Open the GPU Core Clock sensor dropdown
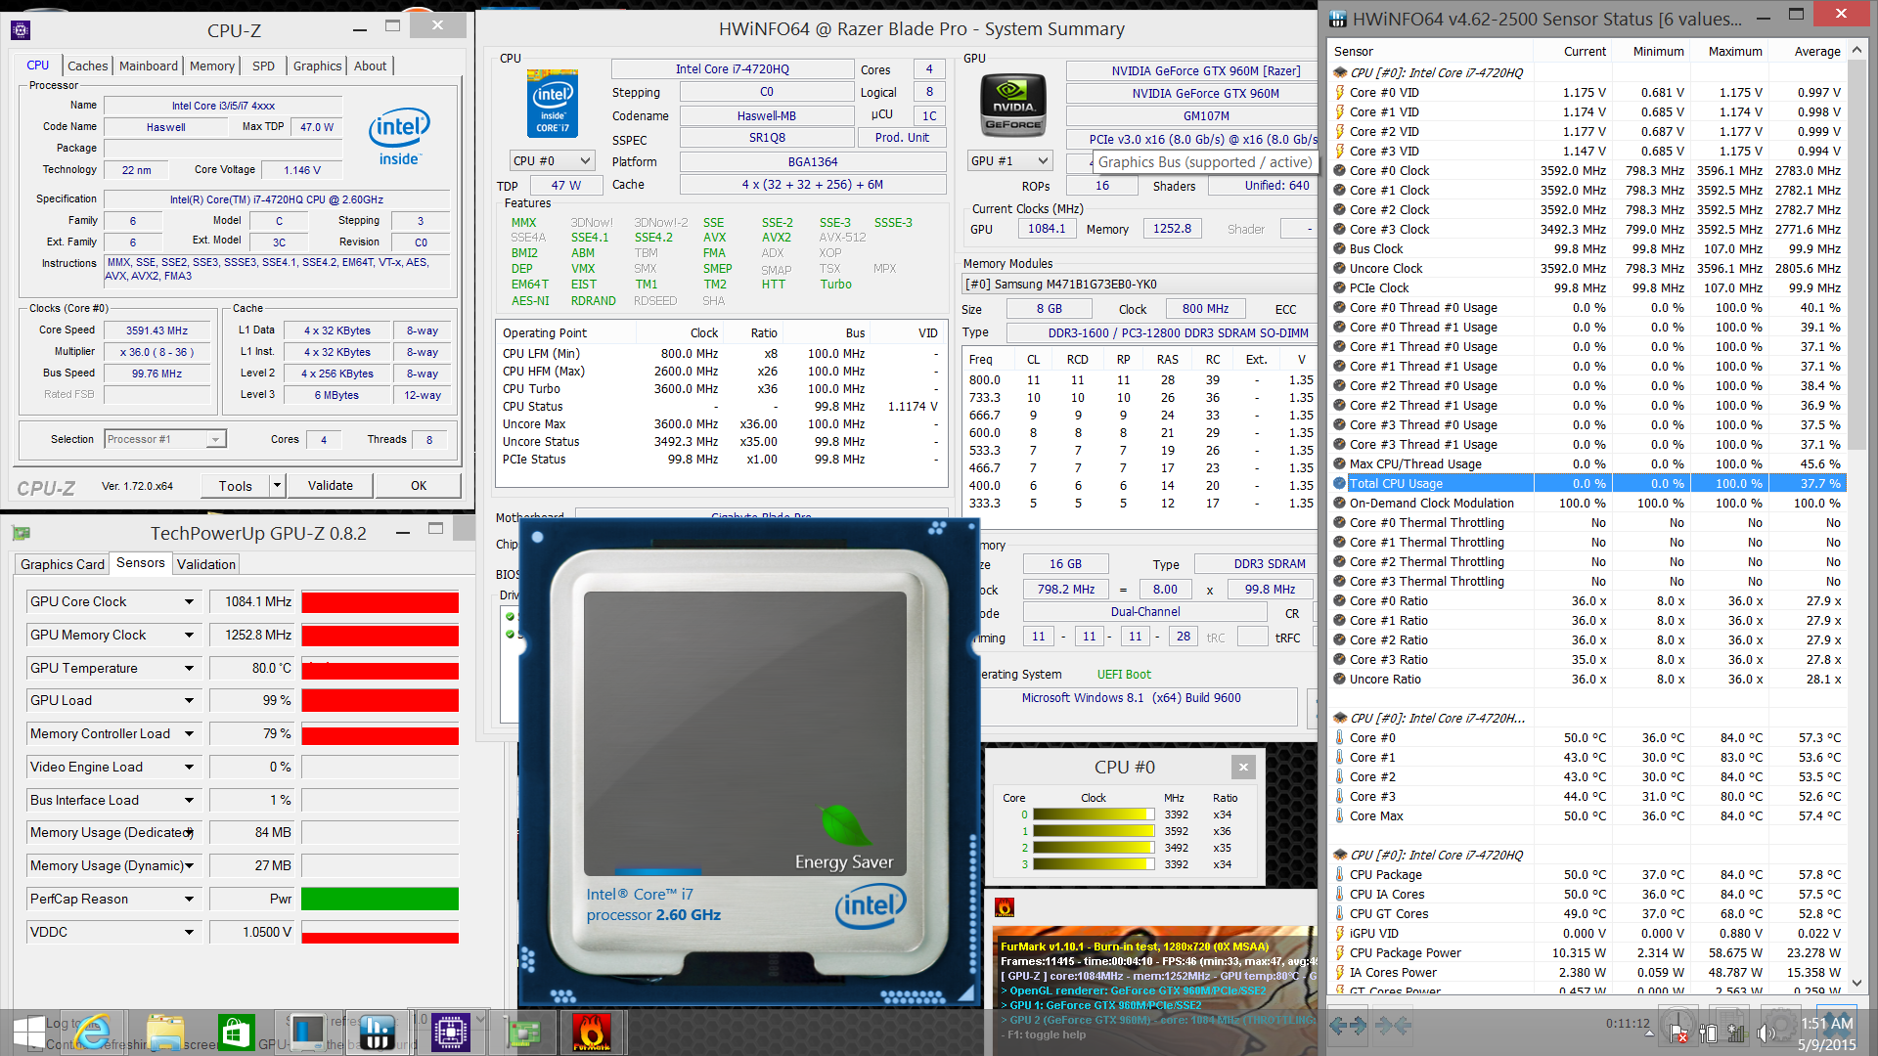1878x1056 pixels. tap(189, 601)
